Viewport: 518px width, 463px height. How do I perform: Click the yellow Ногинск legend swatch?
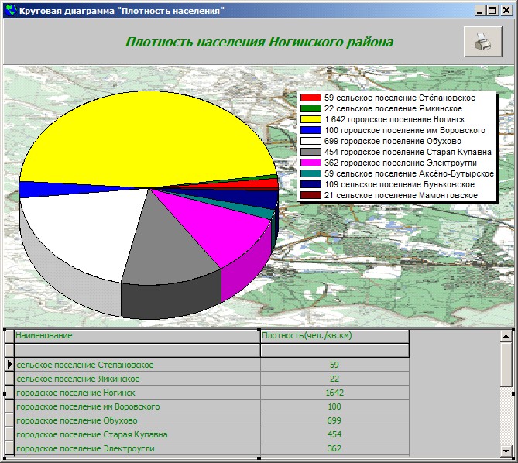click(x=310, y=120)
